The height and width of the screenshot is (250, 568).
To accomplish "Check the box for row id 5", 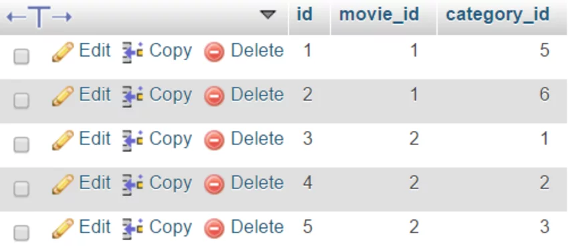I will [x=21, y=233].
